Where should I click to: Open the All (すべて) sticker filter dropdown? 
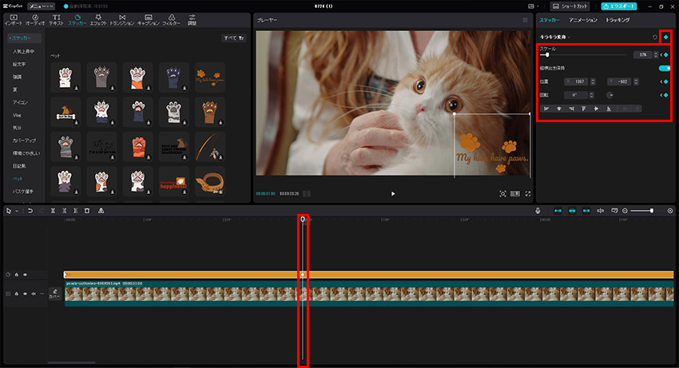tap(233, 38)
